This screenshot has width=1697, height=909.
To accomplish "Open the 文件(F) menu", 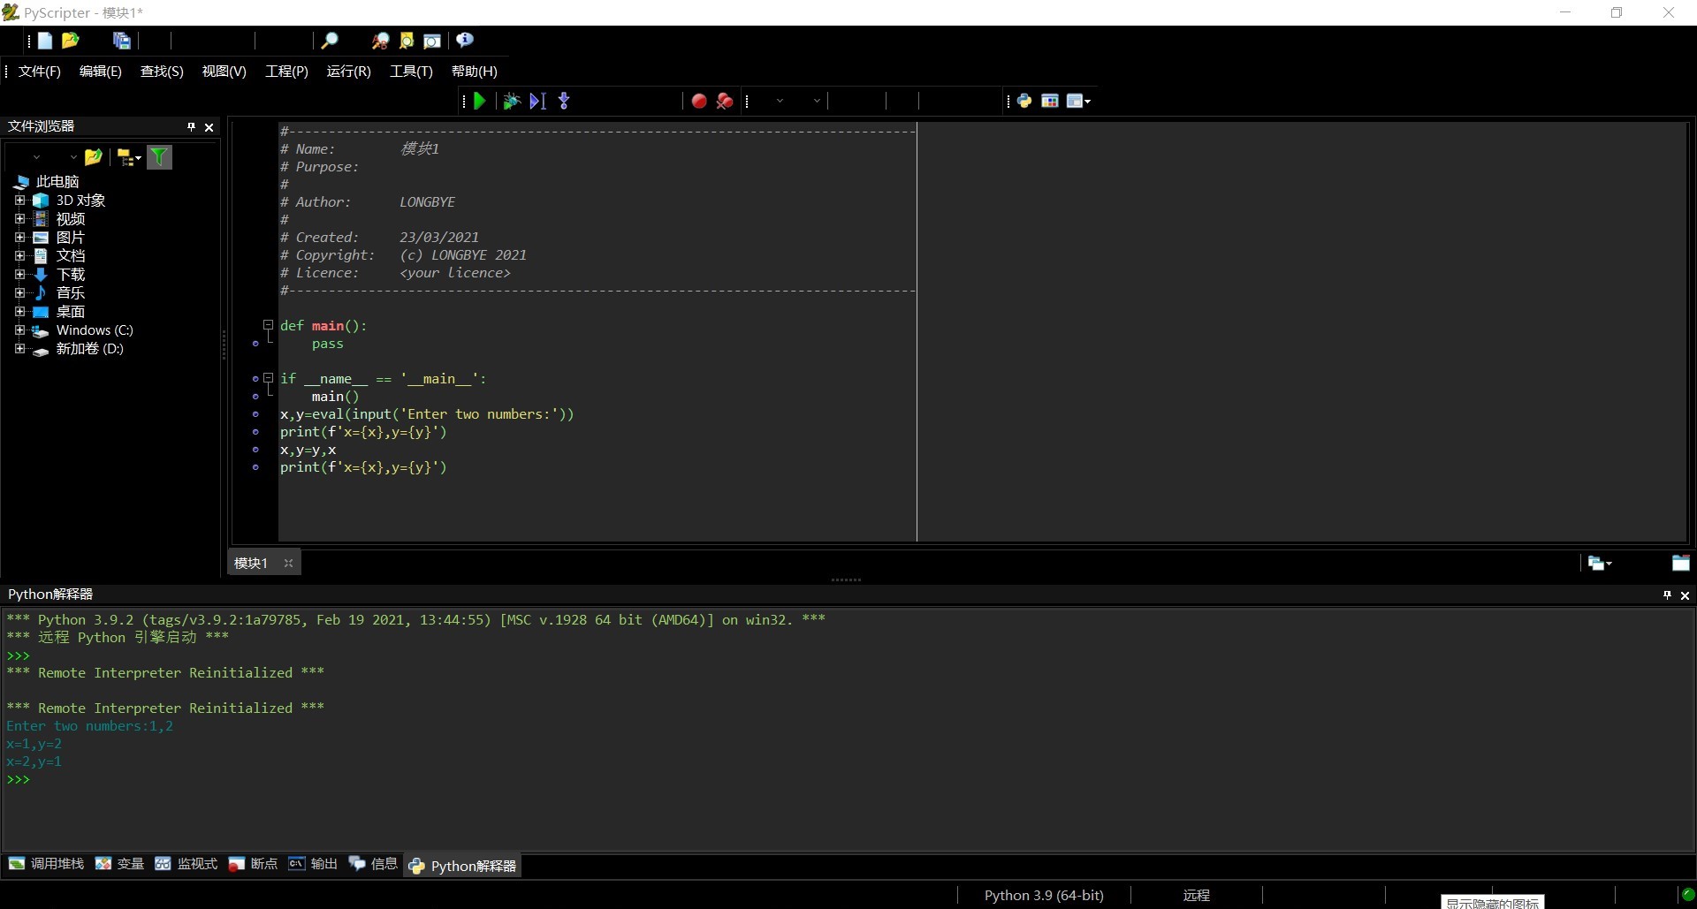I will (40, 72).
